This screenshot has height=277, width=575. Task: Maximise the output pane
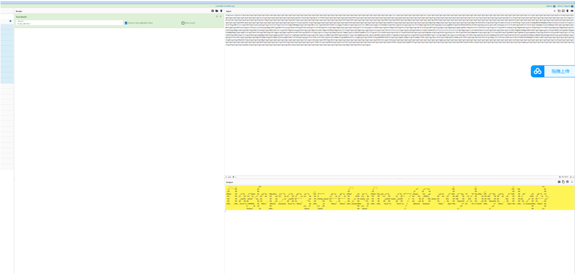[572, 182]
